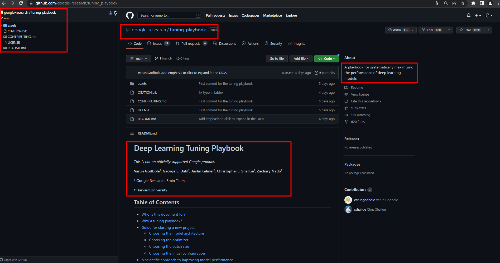This screenshot has height=263, width=500.
Task: Open Explore in top navigation
Action: tap(291, 15)
